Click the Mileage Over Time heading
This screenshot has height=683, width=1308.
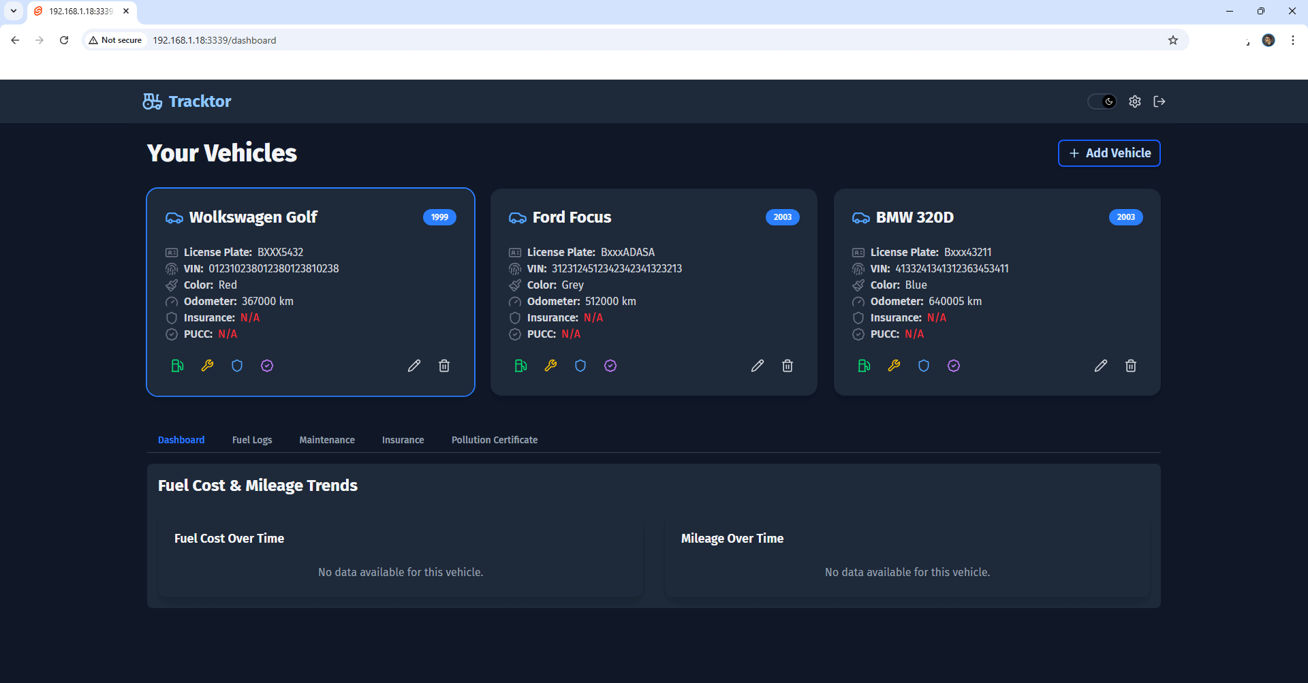[732, 539]
